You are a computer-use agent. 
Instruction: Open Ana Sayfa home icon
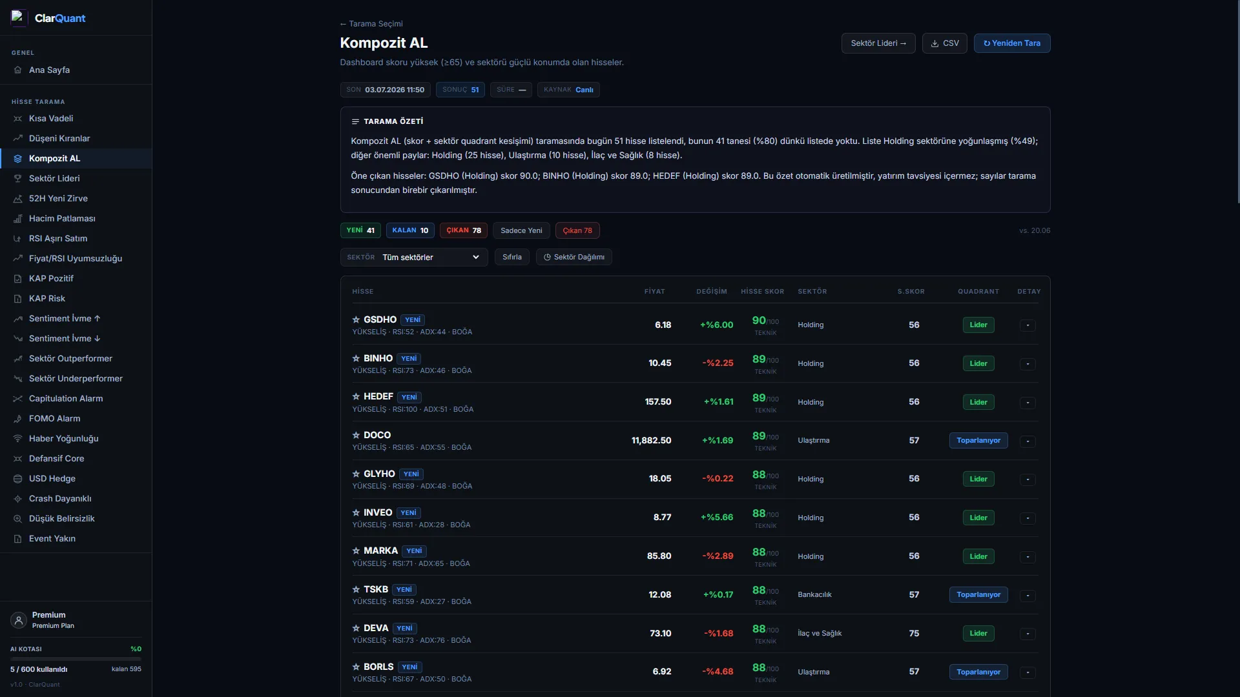[18, 70]
